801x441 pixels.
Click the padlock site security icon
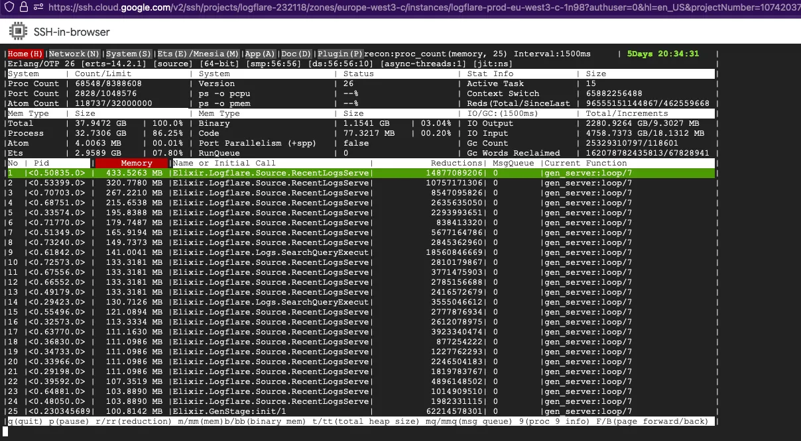[23, 7]
